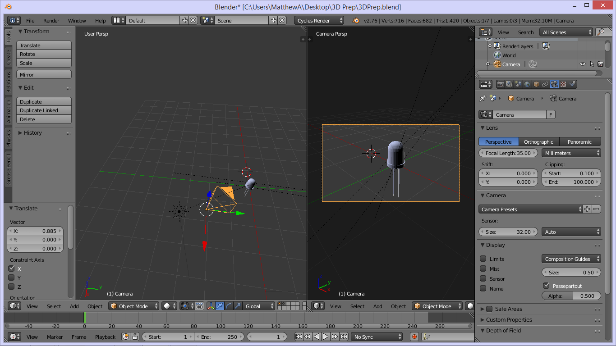
Task: Open the timeline Marker menu
Action: click(x=55, y=337)
